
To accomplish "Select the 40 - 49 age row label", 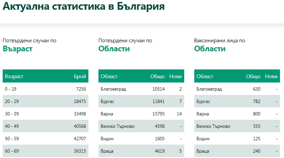I will [12, 126].
